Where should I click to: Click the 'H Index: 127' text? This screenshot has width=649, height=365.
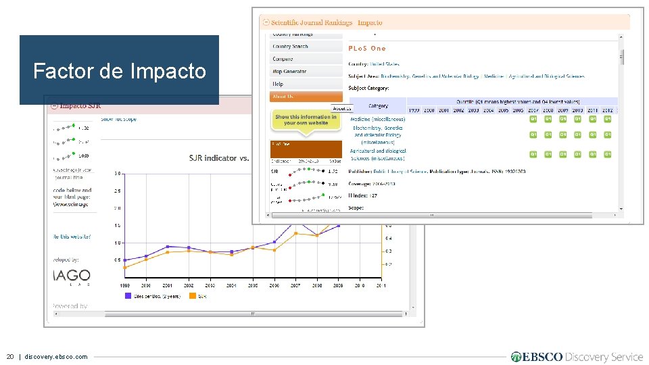click(362, 196)
